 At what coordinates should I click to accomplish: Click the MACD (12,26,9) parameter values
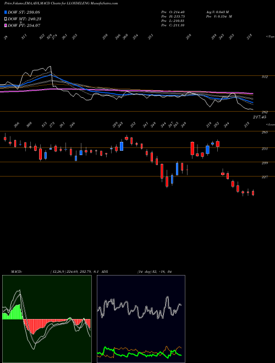[x=75, y=272]
